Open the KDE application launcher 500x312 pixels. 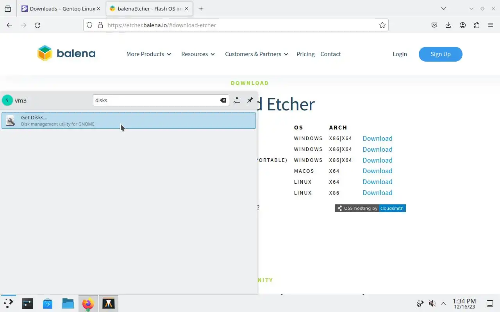tap(8, 303)
